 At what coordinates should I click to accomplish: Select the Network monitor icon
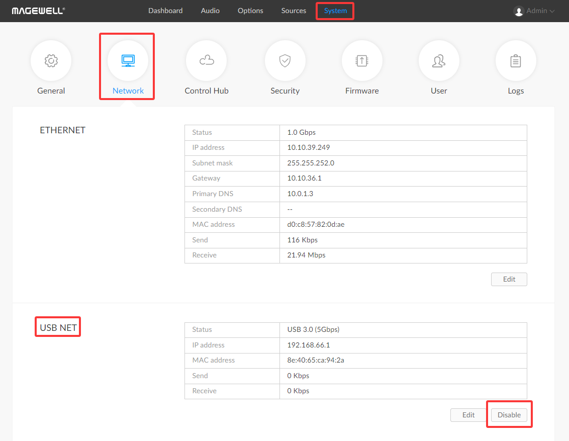128,61
